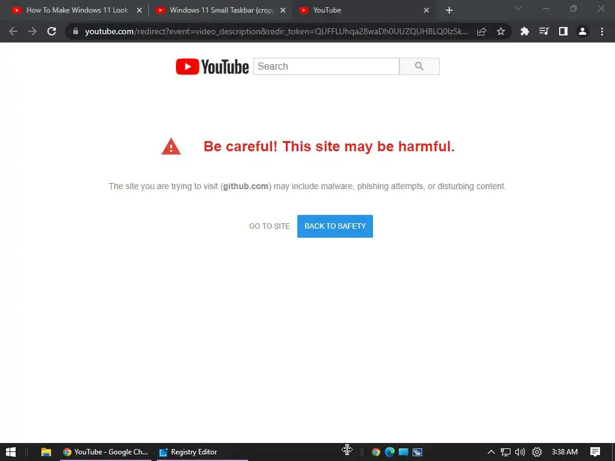Click the remote desktop icon in taskbar
The width and height of the screenshot is (615, 461).
point(417,452)
